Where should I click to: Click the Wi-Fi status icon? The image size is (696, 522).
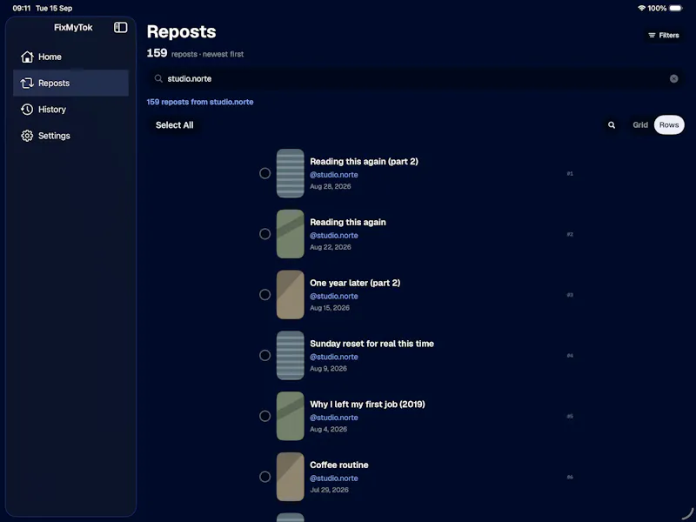tap(641, 8)
